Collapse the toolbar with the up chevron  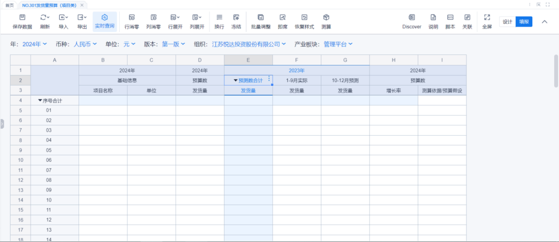(x=544, y=22)
